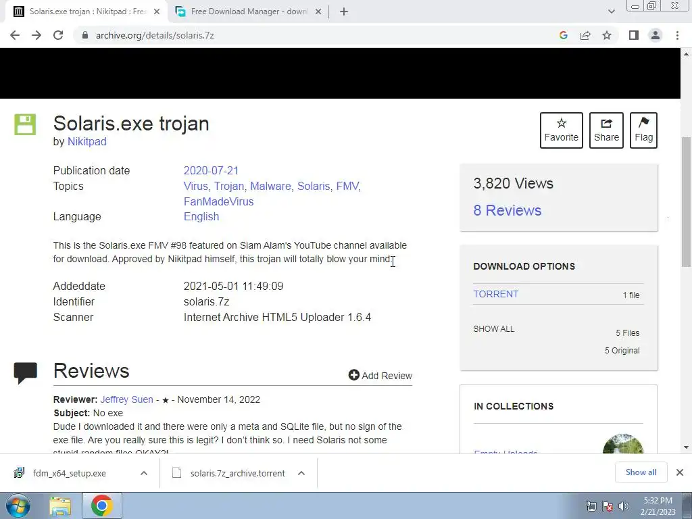
Task: Go forward with the browser forward arrow
Action: [36, 35]
